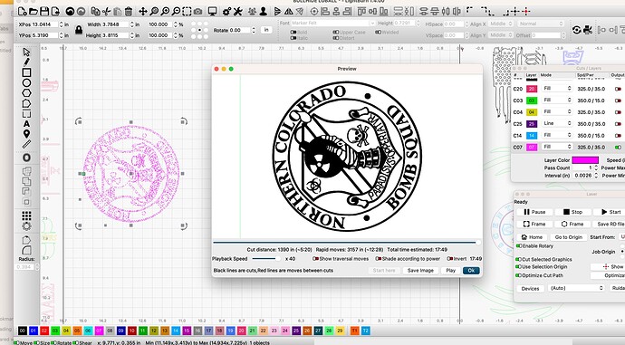Pick the Ellipse drawing tool
This screenshot has width=625, height=345.
(26, 83)
